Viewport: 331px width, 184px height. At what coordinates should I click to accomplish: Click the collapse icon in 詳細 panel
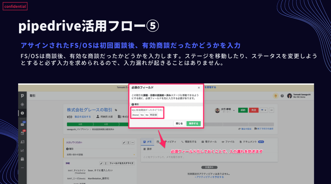tap(106, 163)
